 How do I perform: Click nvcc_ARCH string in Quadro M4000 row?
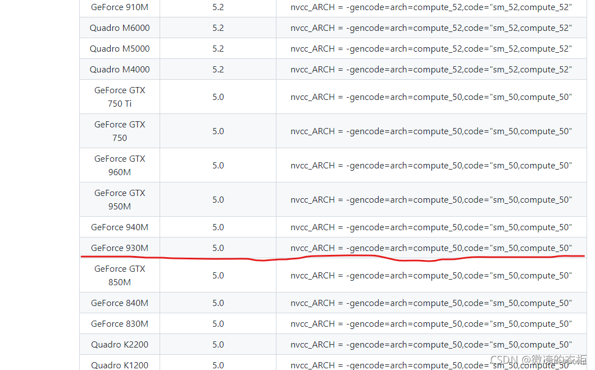(431, 70)
